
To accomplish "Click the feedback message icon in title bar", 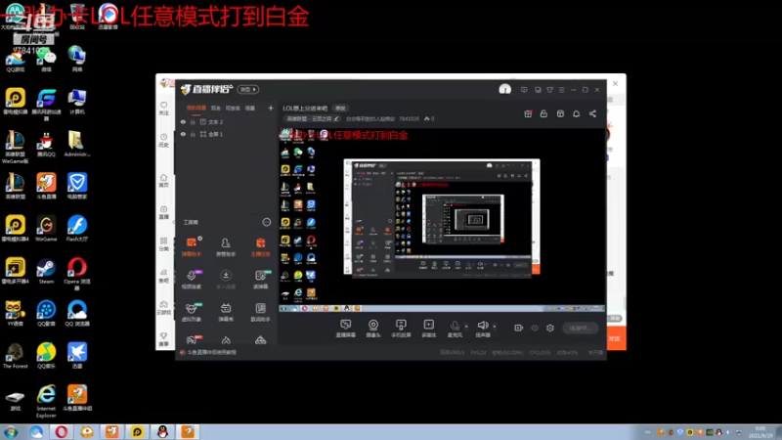I will pos(524,90).
